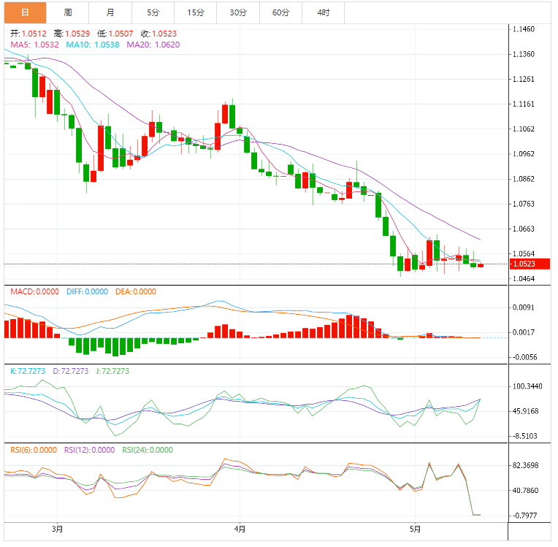Viewport: 558px width, 547px height.
Task: Switch to the 月 monthly tab
Action: coord(110,13)
